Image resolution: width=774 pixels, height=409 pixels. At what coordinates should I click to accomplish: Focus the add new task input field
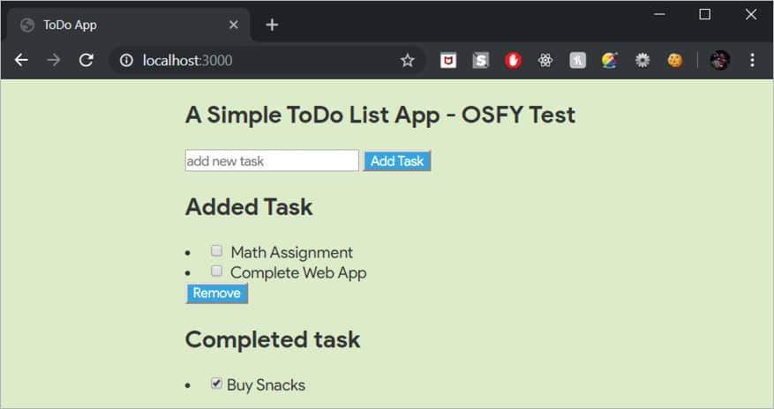272,160
